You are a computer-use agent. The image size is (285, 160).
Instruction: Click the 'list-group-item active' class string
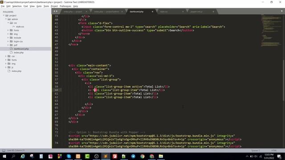pyautogui.click(x=124, y=87)
